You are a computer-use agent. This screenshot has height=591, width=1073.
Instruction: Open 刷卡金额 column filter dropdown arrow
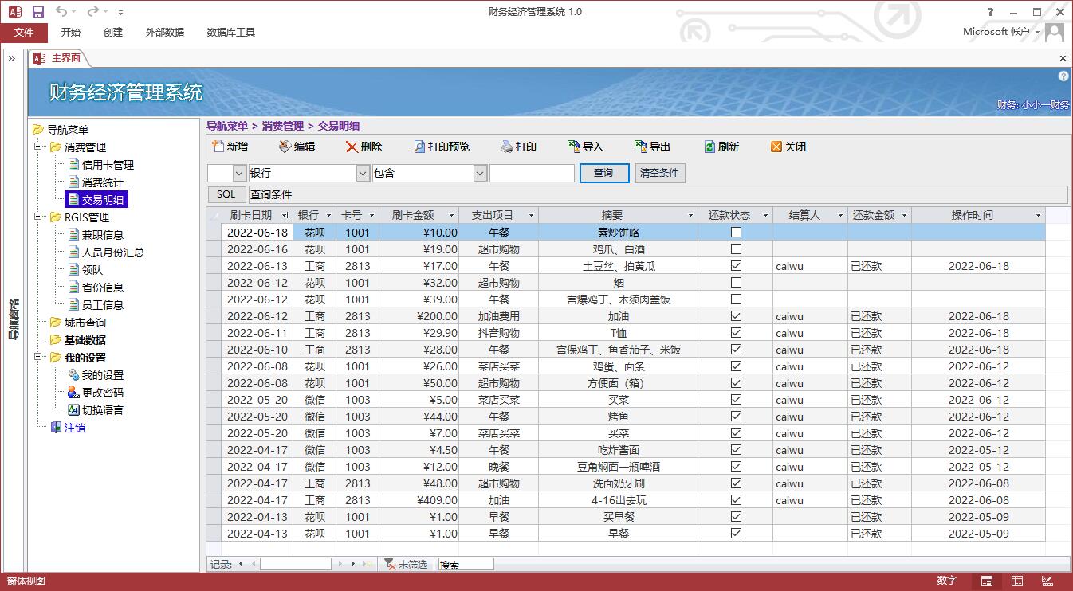point(451,216)
